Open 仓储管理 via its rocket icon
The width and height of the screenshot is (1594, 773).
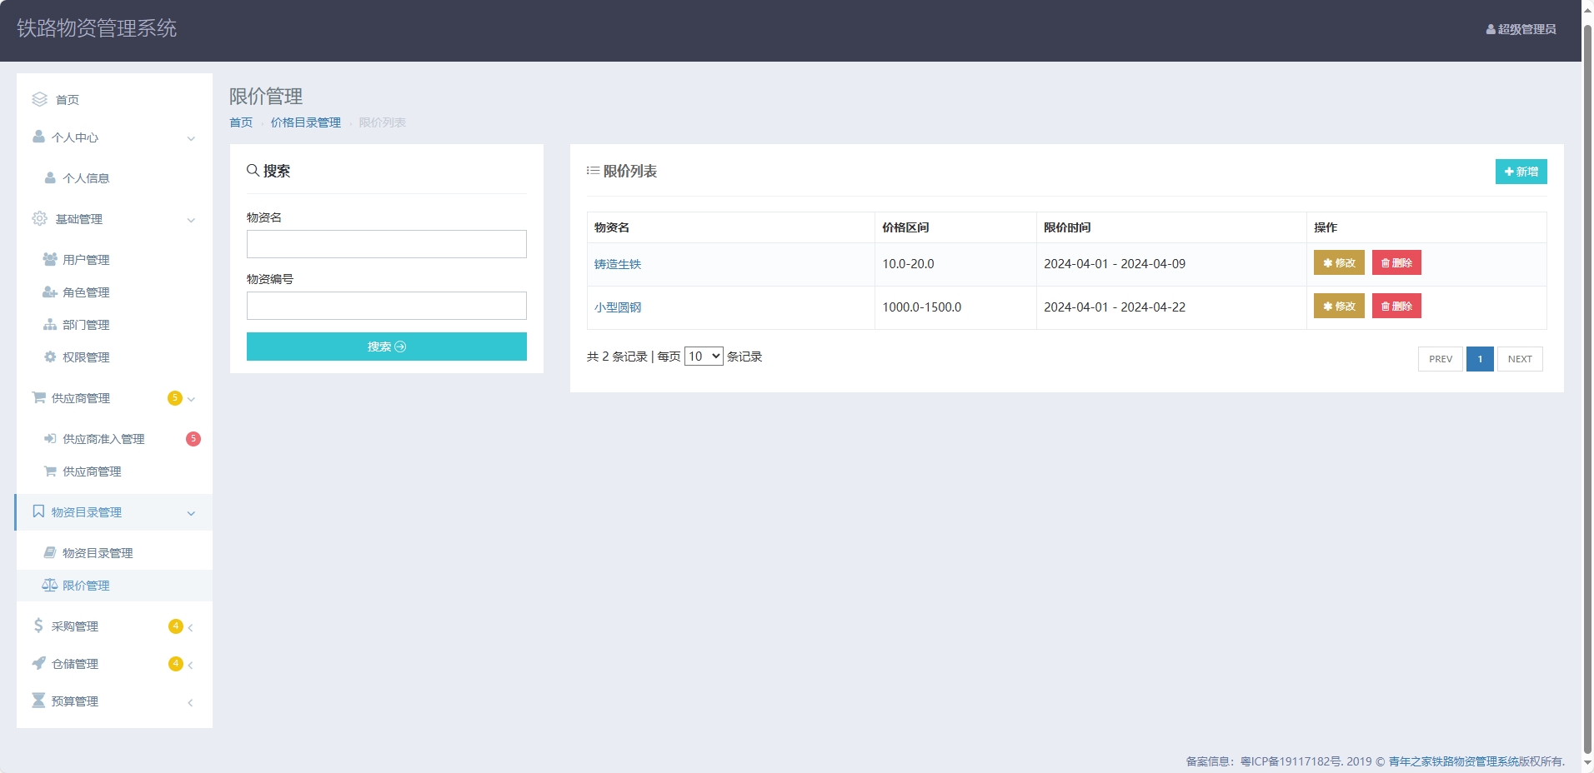[38, 663]
